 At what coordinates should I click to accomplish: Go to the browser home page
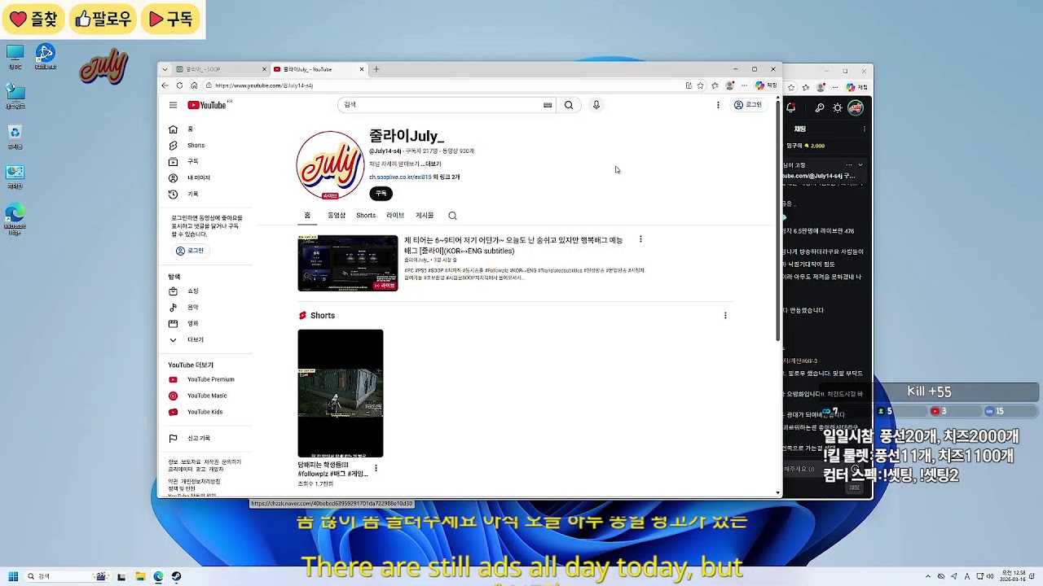[x=194, y=85]
